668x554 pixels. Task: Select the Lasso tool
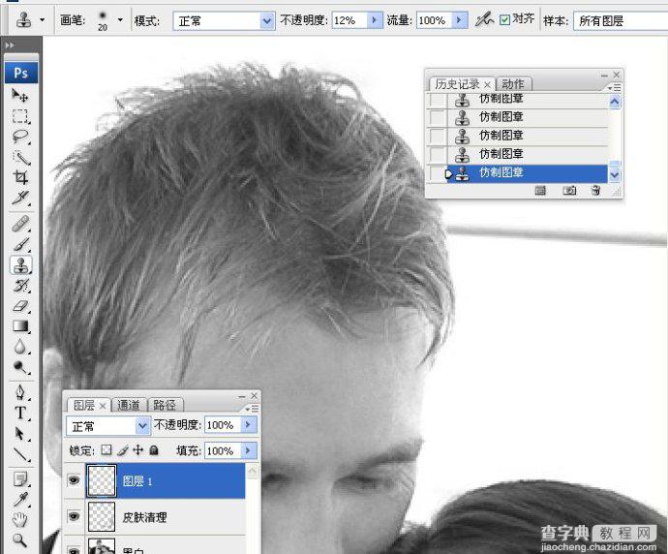[x=20, y=137]
